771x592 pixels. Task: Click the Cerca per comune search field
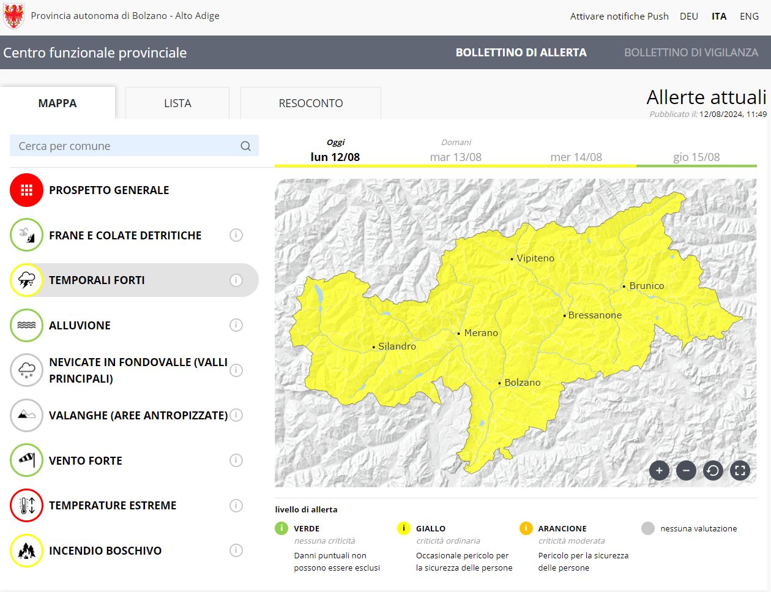125,146
